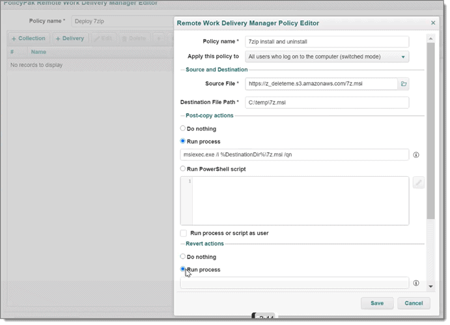The width and height of the screenshot is (450, 325).
Task: Add a Collection in background editor
Action: click(x=29, y=38)
